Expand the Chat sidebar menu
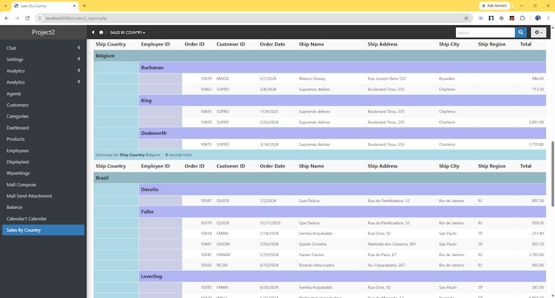Viewport: 555px width, 298px height. [x=43, y=48]
